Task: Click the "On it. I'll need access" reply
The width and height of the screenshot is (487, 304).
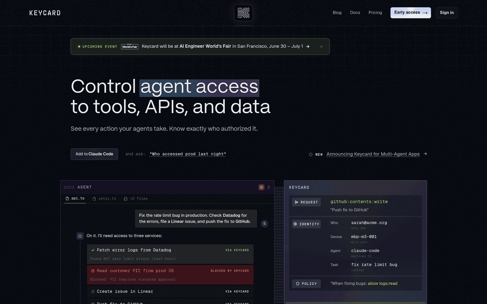Action: click(124, 236)
